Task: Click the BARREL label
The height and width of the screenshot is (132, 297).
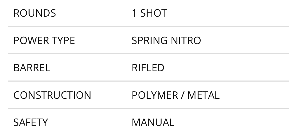Action: (x=32, y=68)
